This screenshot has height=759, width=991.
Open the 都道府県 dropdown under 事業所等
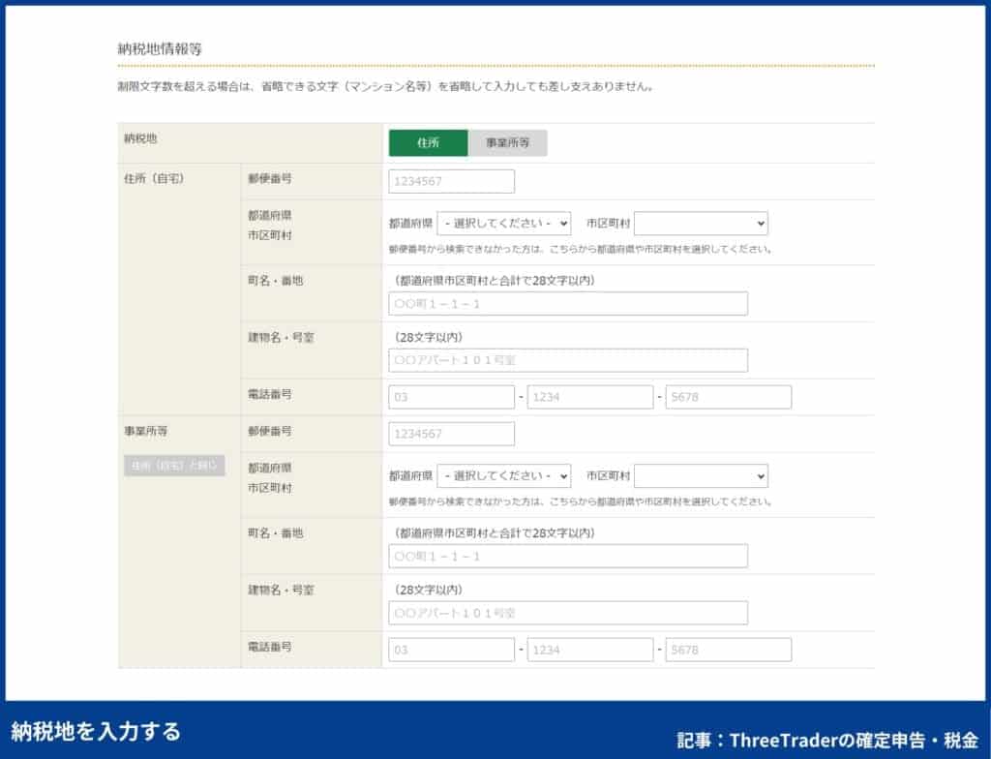[x=503, y=475]
